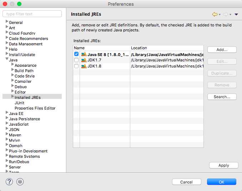The width and height of the screenshot is (242, 191).
Task: Click the Java SE 8 location path cell
Action: click(167, 55)
